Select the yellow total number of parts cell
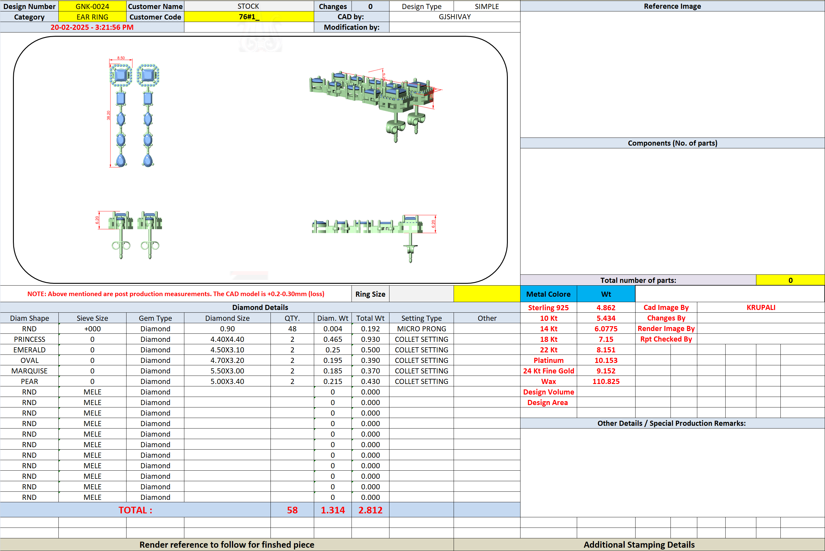Image resolution: width=825 pixels, height=551 pixels. point(790,280)
